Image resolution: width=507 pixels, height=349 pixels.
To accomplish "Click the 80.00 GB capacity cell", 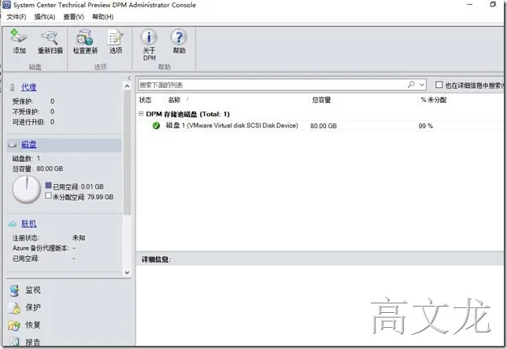I will point(324,126).
